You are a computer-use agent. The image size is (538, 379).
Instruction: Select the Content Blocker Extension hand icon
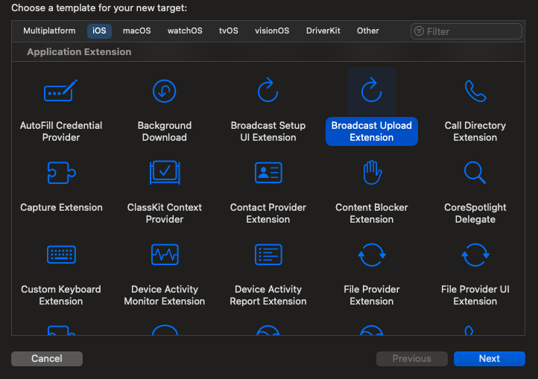click(x=372, y=173)
